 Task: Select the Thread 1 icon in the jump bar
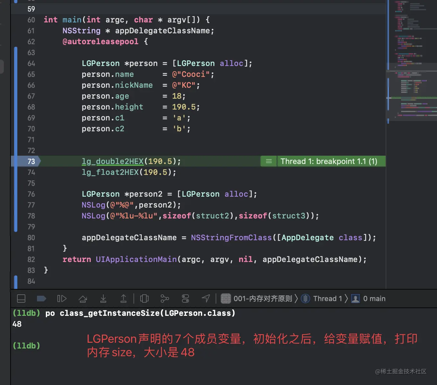pos(305,299)
